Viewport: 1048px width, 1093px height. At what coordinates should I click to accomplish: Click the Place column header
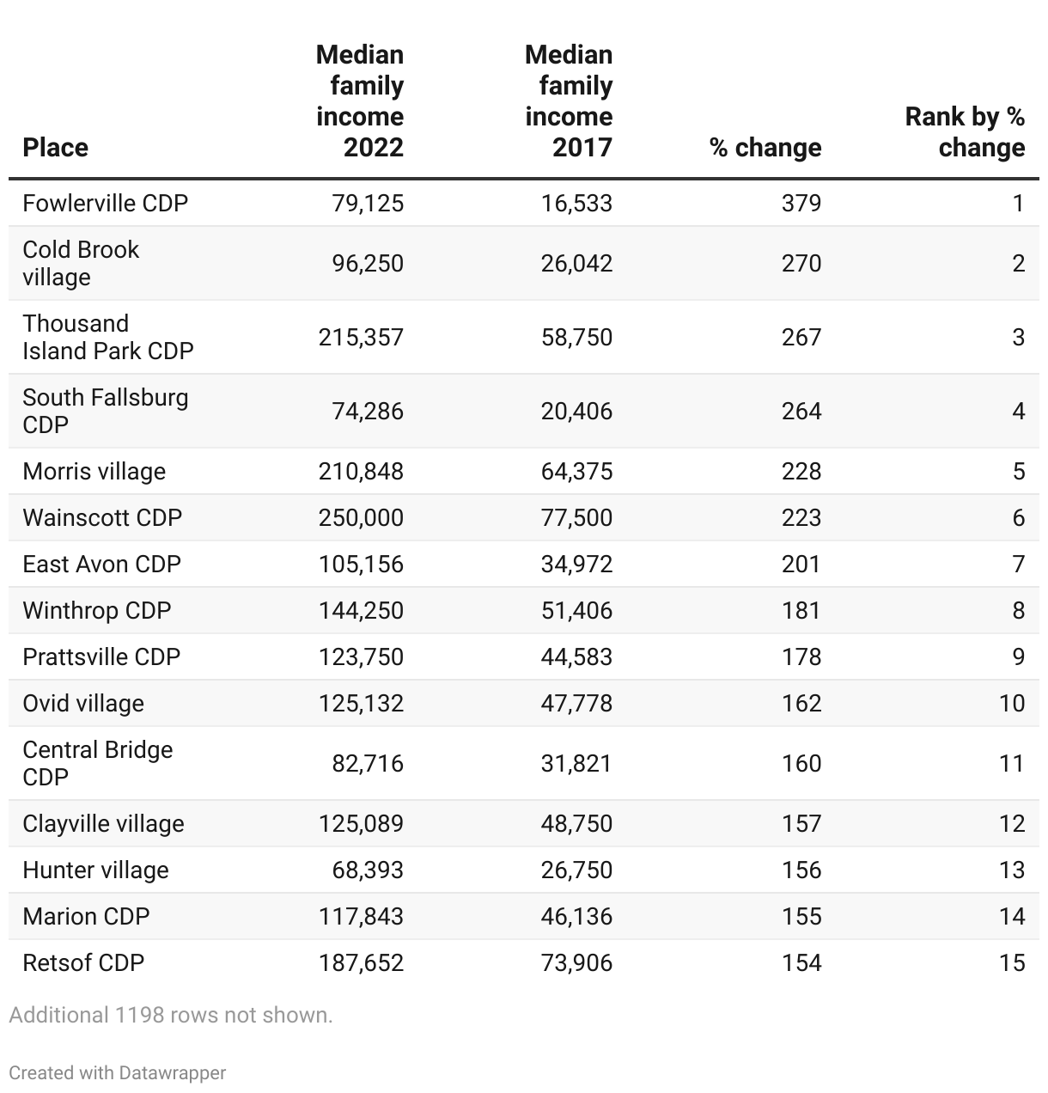(56, 147)
